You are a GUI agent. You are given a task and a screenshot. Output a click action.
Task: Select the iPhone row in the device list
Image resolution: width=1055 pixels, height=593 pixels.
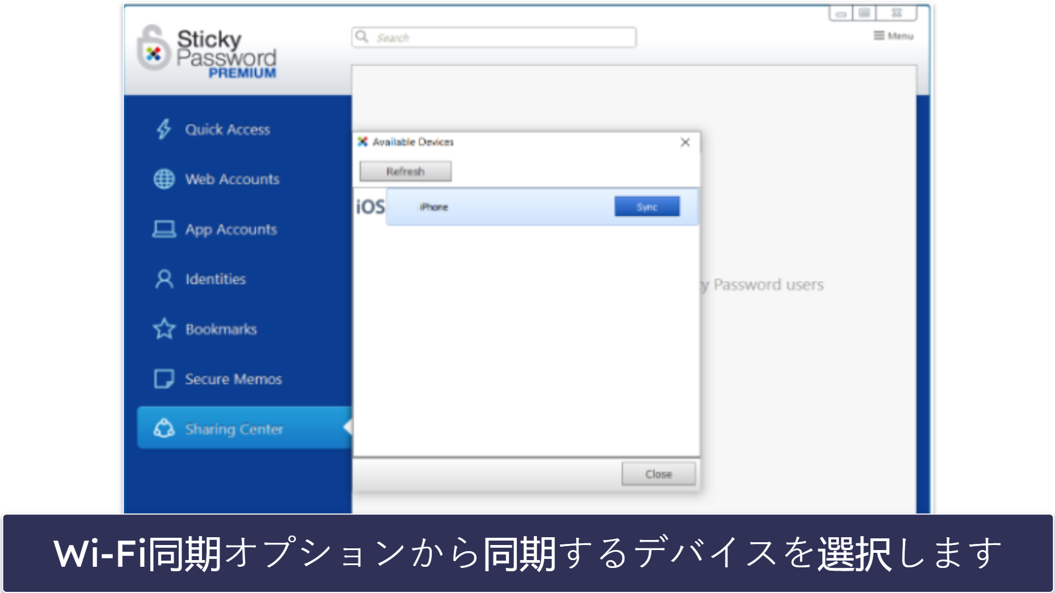pyautogui.click(x=541, y=206)
